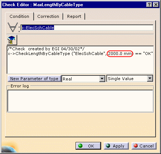
Task: Open the language browser wizard icon
Action: pos(12,40)
